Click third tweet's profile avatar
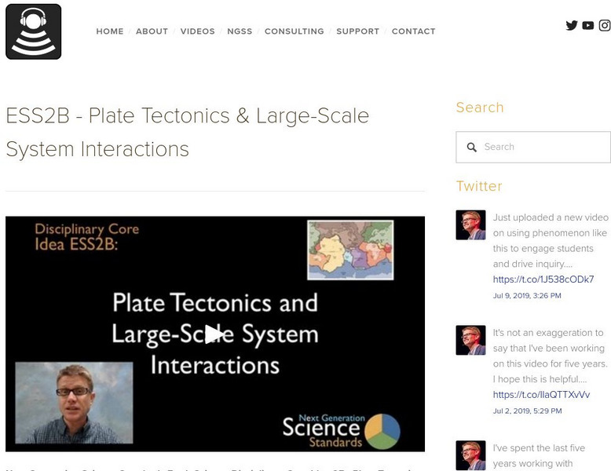The image size is (611, 471). [x=470, y=455]
